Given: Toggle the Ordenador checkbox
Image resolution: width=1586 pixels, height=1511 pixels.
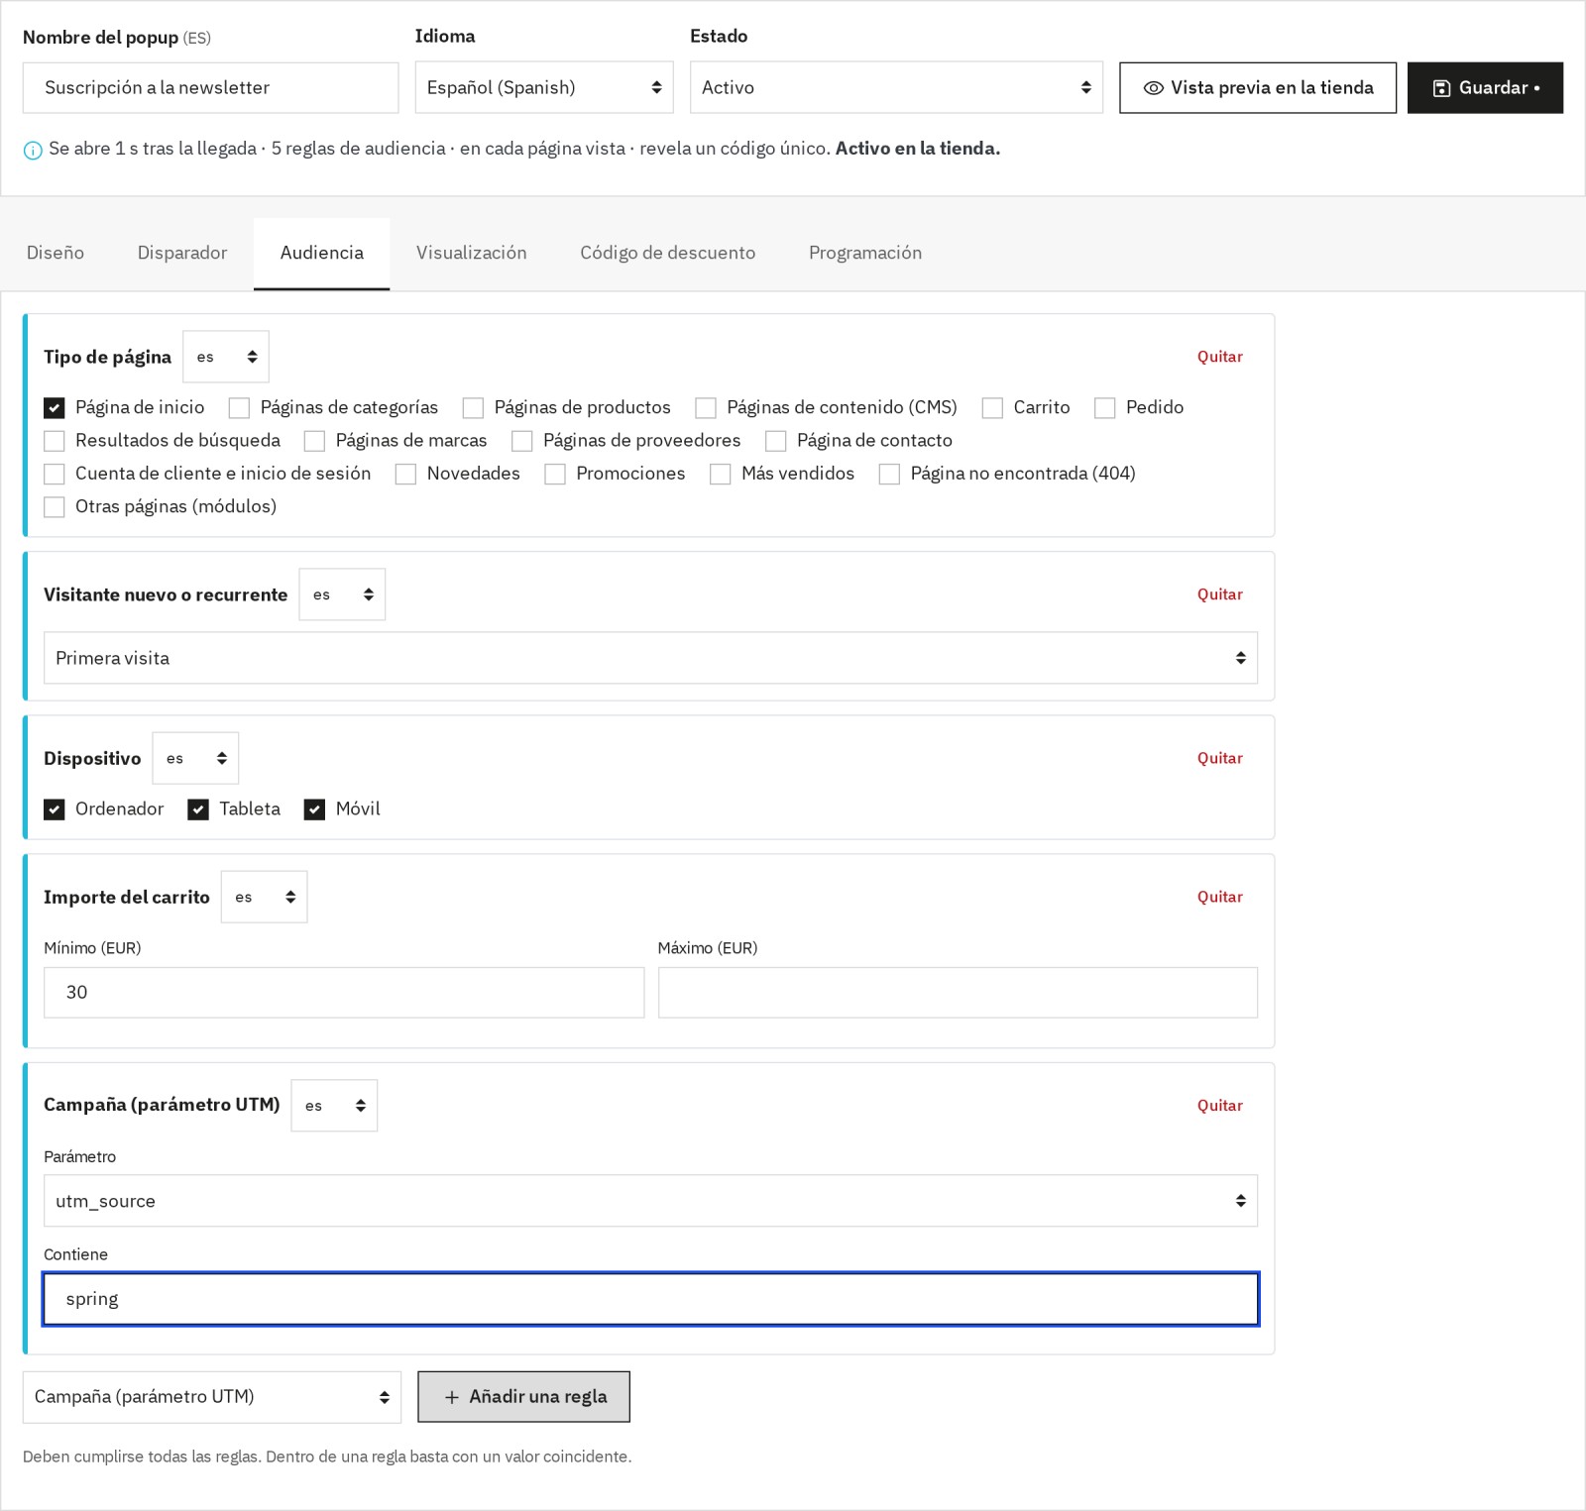Looking at the screenshot, I should 55,809.
